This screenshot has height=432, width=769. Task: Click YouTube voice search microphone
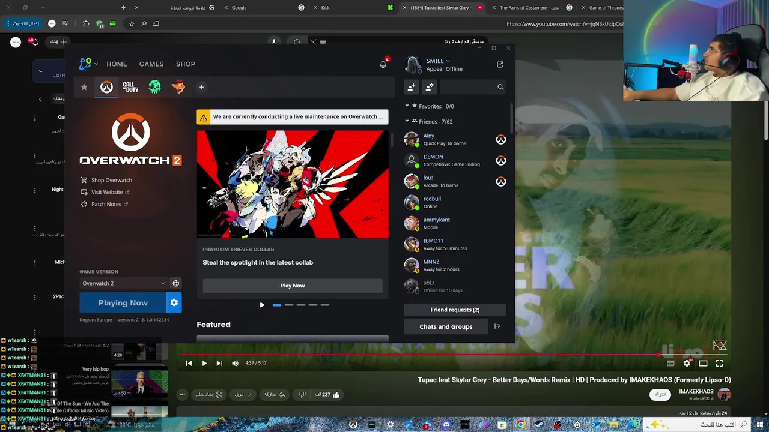[274, 42]
